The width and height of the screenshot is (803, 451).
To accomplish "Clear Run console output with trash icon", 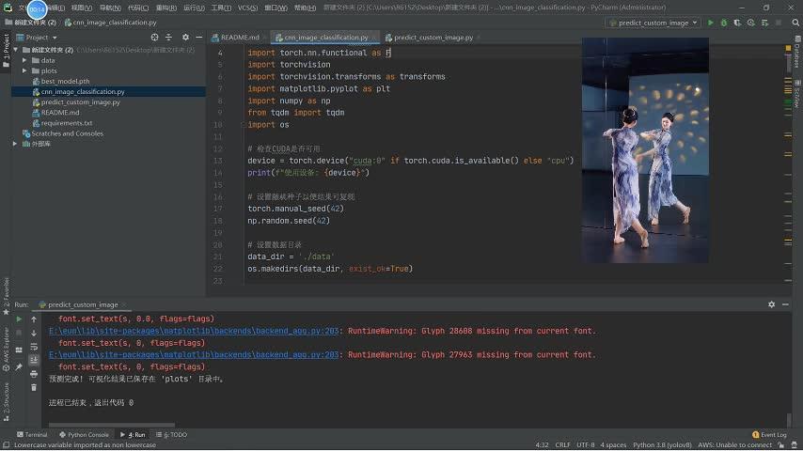I will (34, 387).
